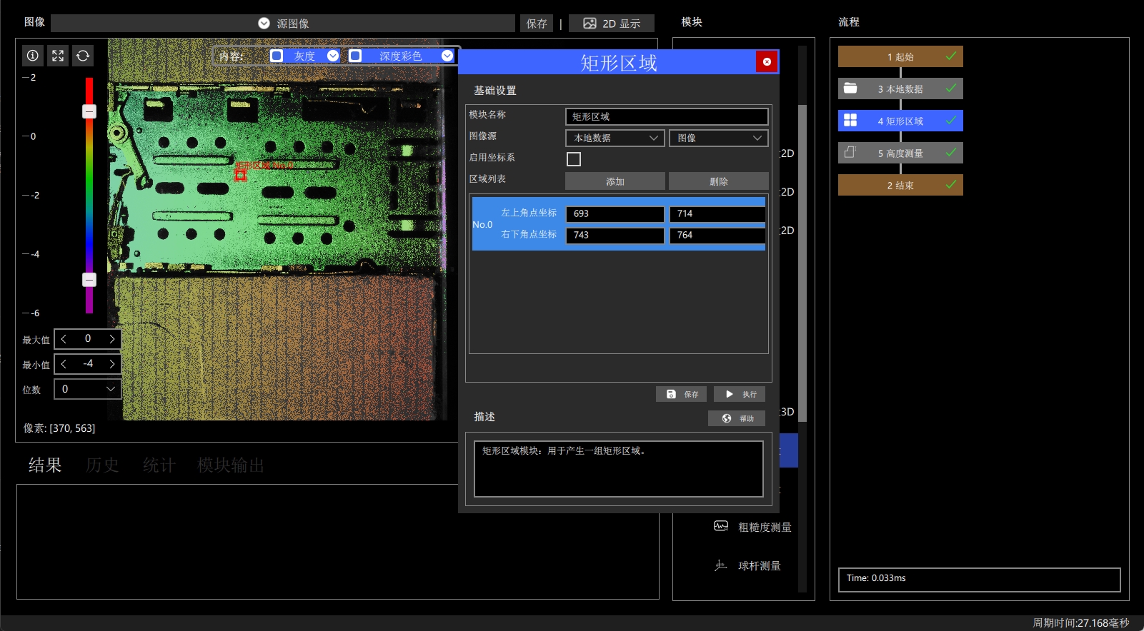Click the checkmark on 起始 node
The image size is (1144, 631).
951,56
